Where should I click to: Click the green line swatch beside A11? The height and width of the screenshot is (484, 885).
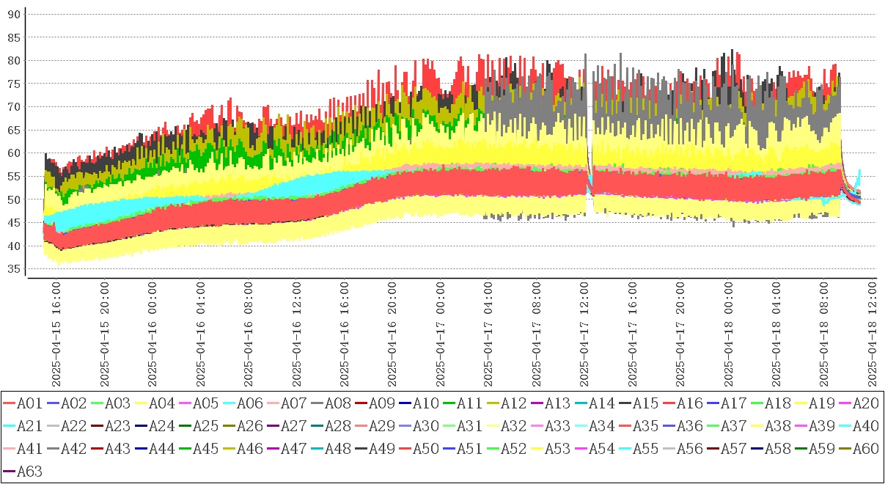pyautogui.click(x=449, y=403)
